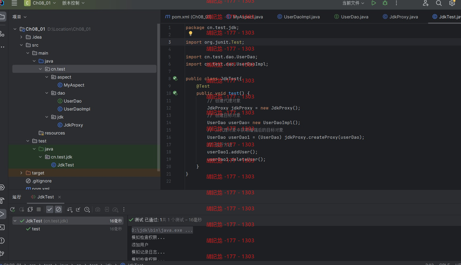Open 版本控制 version control dropdown
This screenshot has height=265, width=461.
coord(73,3)
